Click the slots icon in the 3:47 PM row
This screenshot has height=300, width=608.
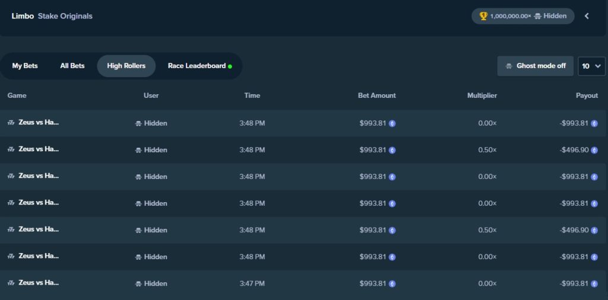11,283
